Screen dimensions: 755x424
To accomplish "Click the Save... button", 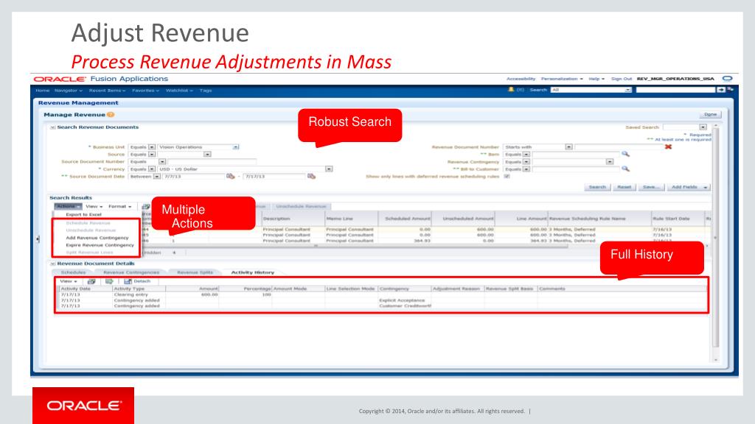I will [x=651, y=187].
